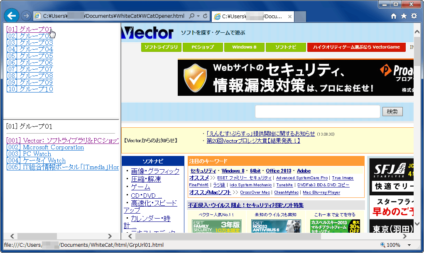Open Office 2013 keyword link

point(279,171)
